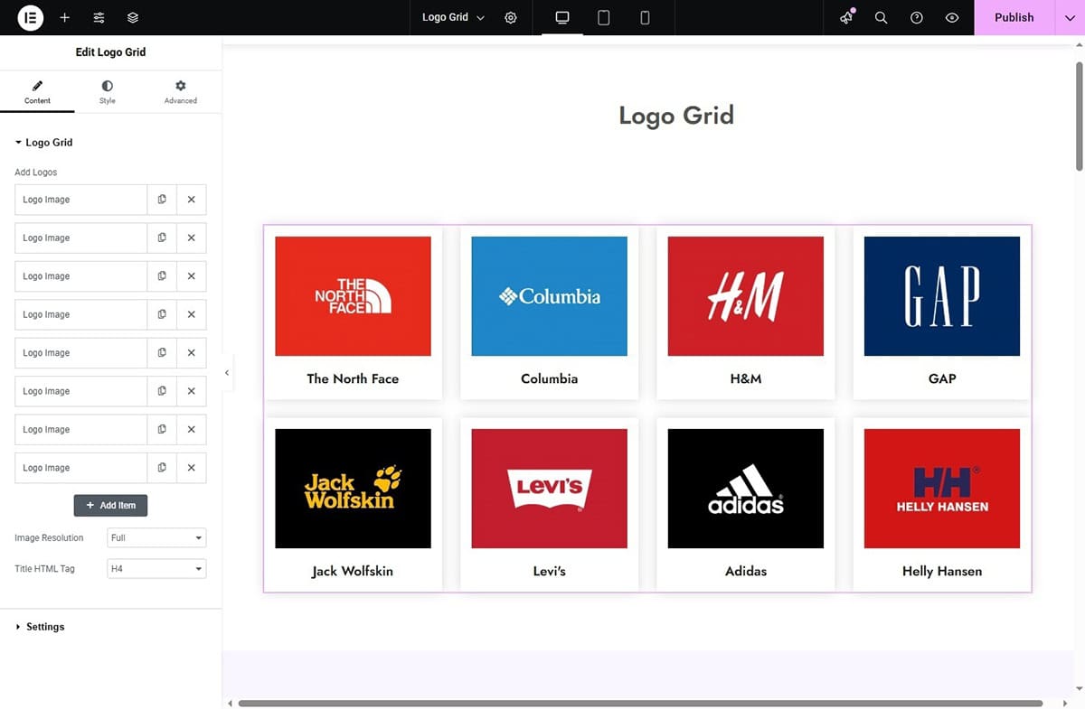This screenshot has height=709, width=1085.
Task: Click the Adidas title text
Action: [746, 572]
